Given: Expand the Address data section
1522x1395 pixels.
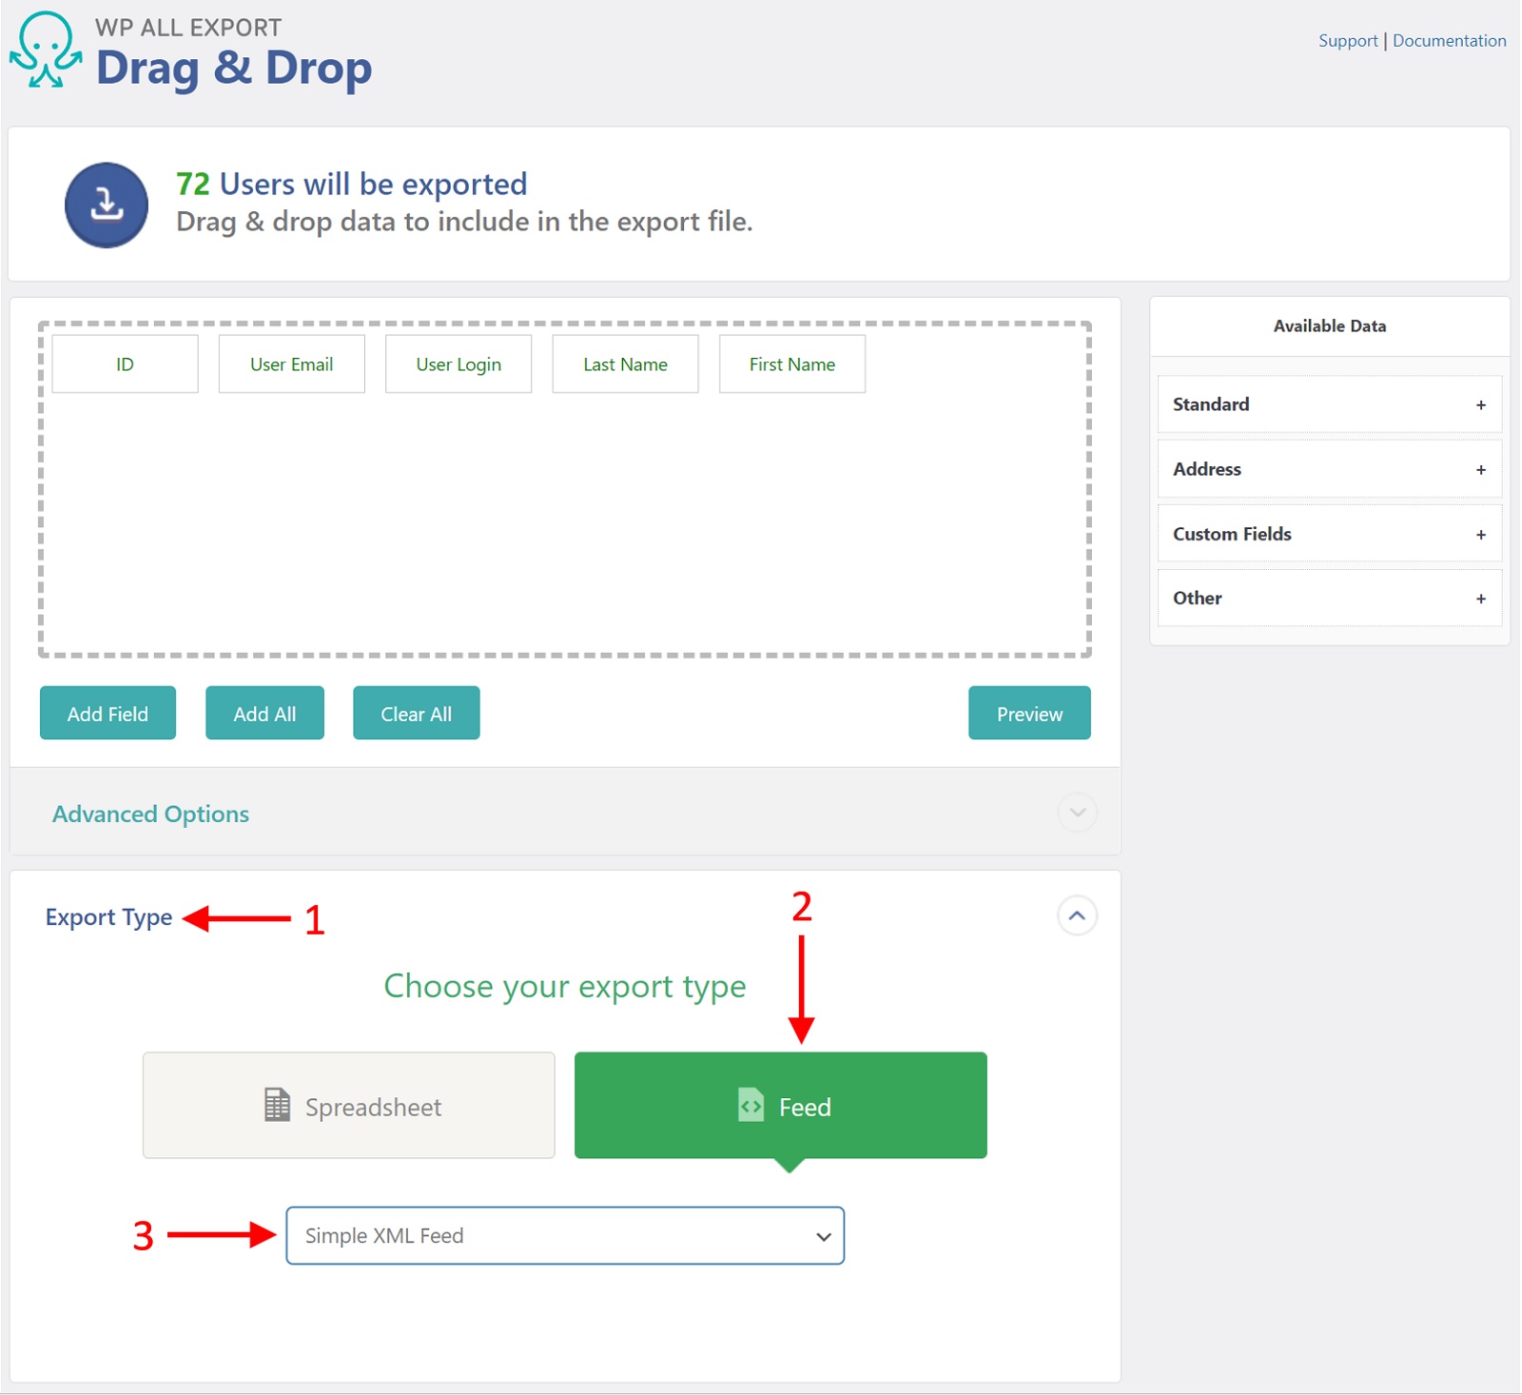Looking at the screenshot, I should 1480,469.
